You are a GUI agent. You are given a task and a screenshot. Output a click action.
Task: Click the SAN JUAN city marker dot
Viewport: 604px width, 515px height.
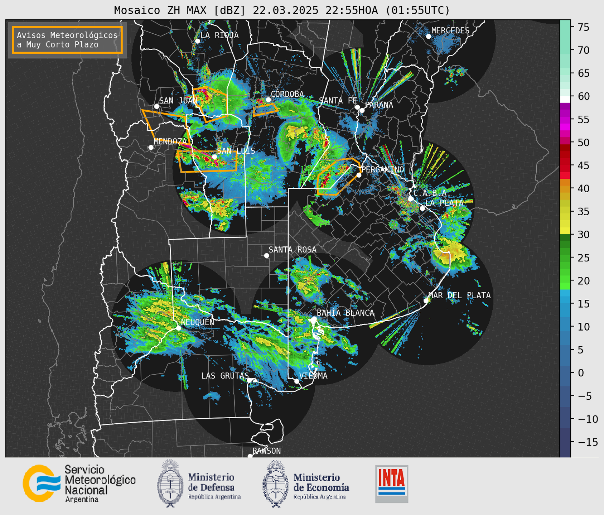pyautogui.click(x=156, y=106)
